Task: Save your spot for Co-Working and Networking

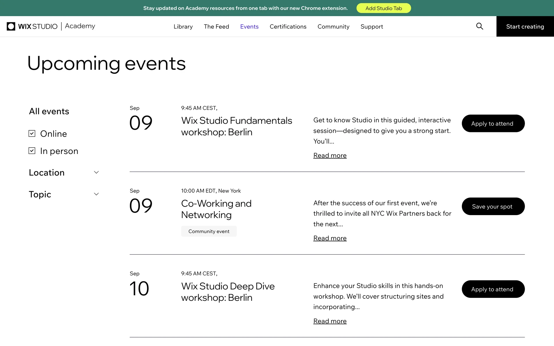Action: tap(493, 206)
